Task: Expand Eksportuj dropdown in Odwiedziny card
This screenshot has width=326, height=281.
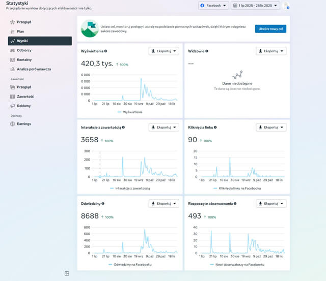Action: tap(164, 204)
